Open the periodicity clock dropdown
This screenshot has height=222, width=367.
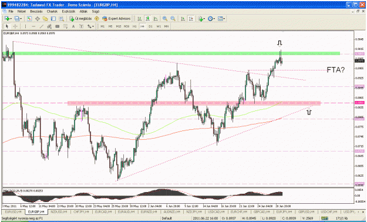point(211,19)
